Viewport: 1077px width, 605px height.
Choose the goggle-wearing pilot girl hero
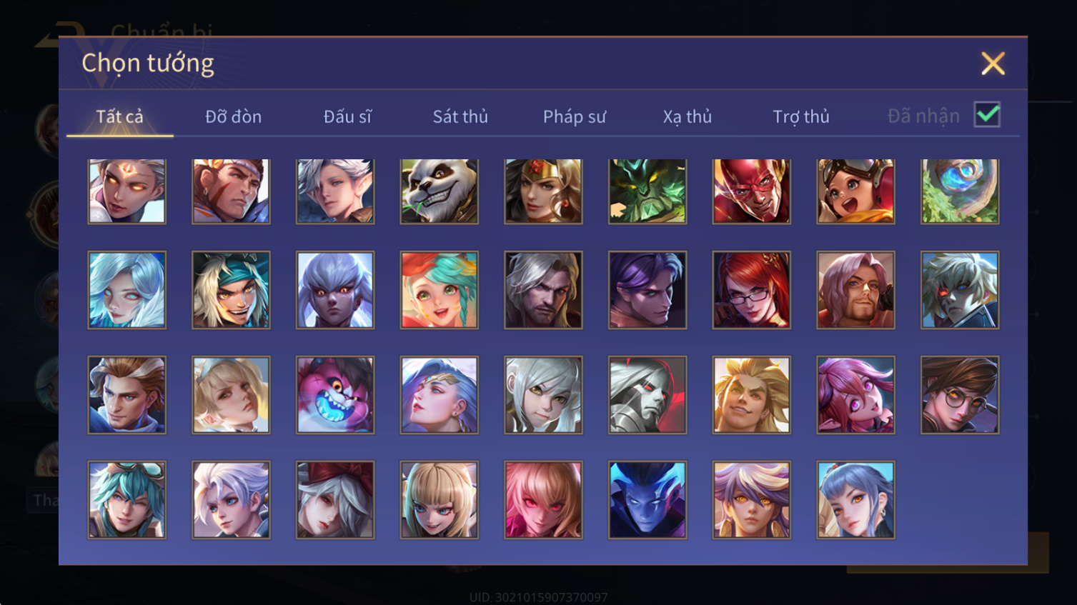click(x=855, y=191)
